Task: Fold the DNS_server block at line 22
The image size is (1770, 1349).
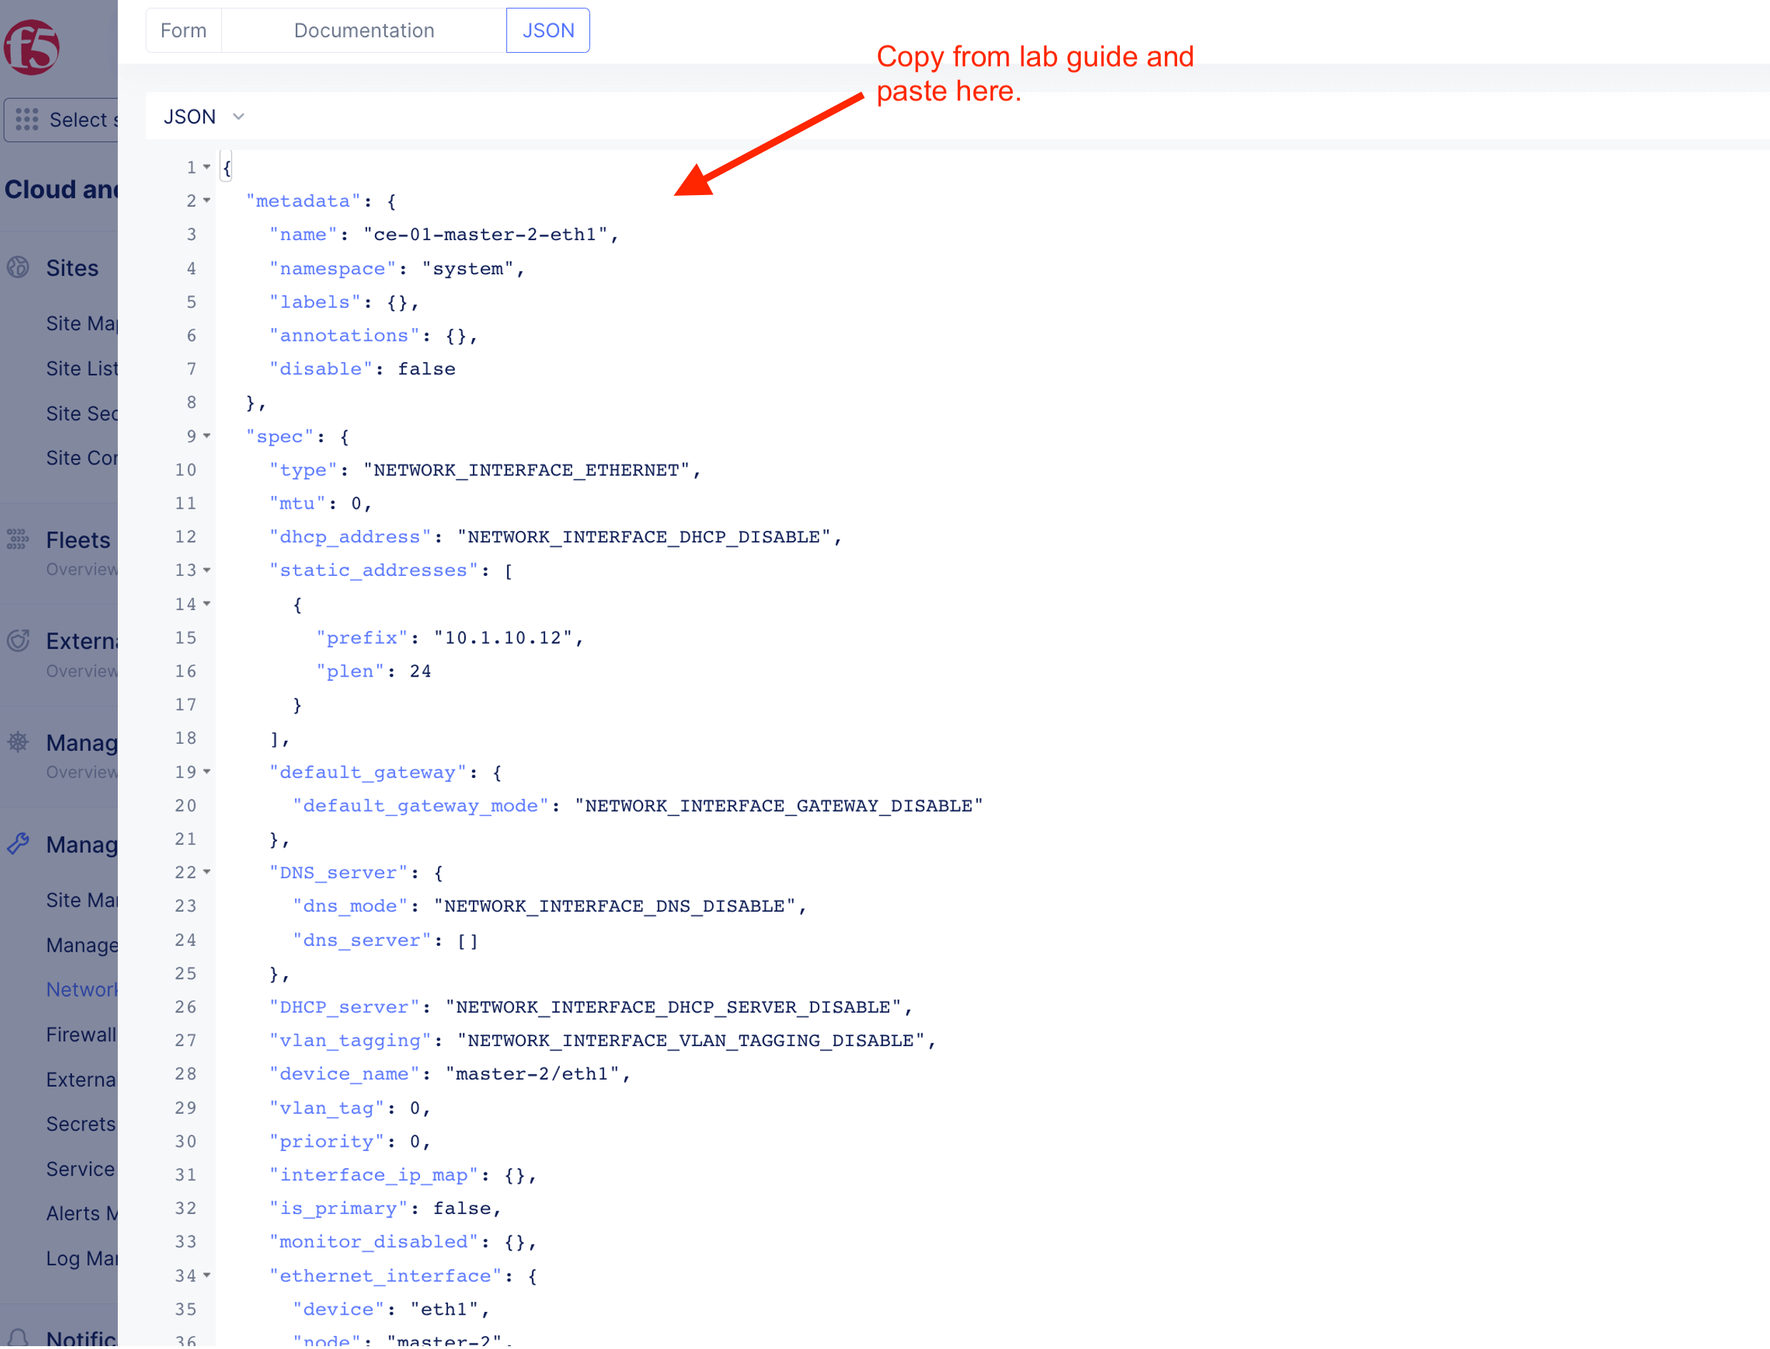Action: (207, 872)
